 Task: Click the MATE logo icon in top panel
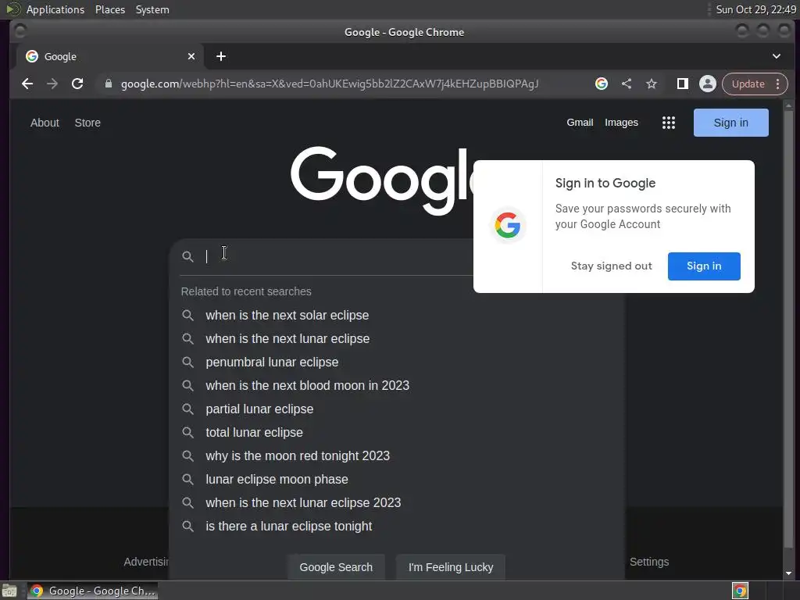(x=12, y=9)
